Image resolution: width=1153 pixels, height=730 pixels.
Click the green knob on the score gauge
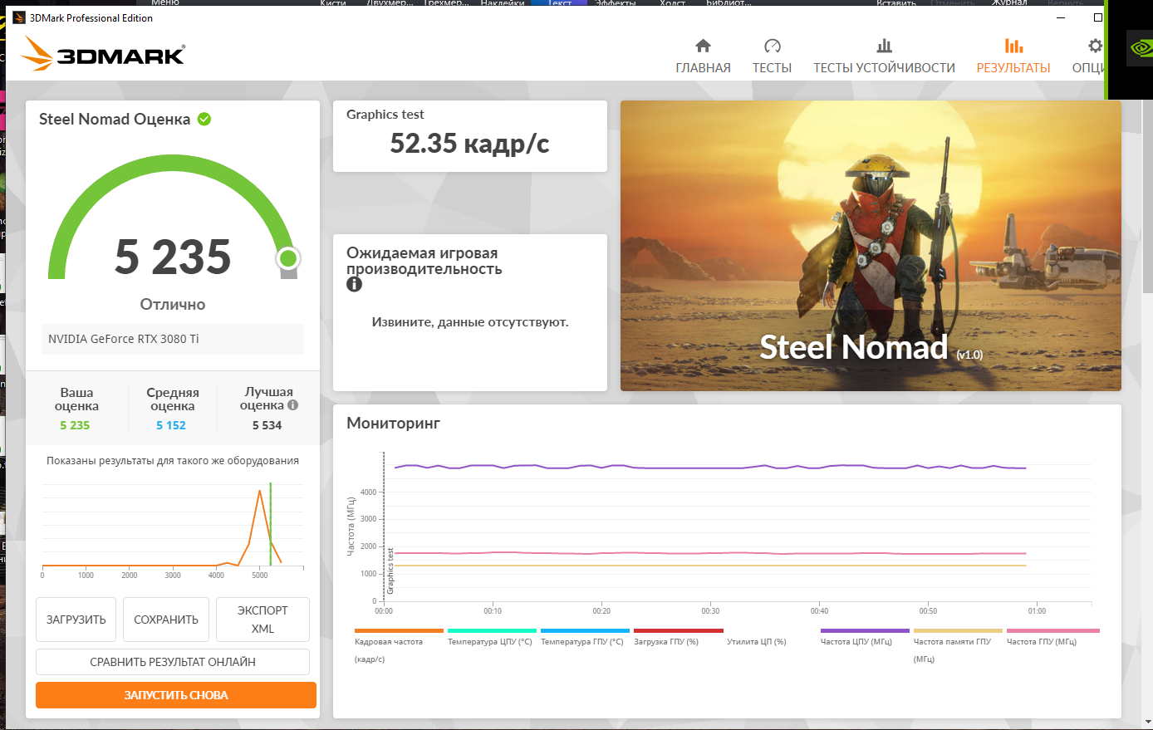288,258
